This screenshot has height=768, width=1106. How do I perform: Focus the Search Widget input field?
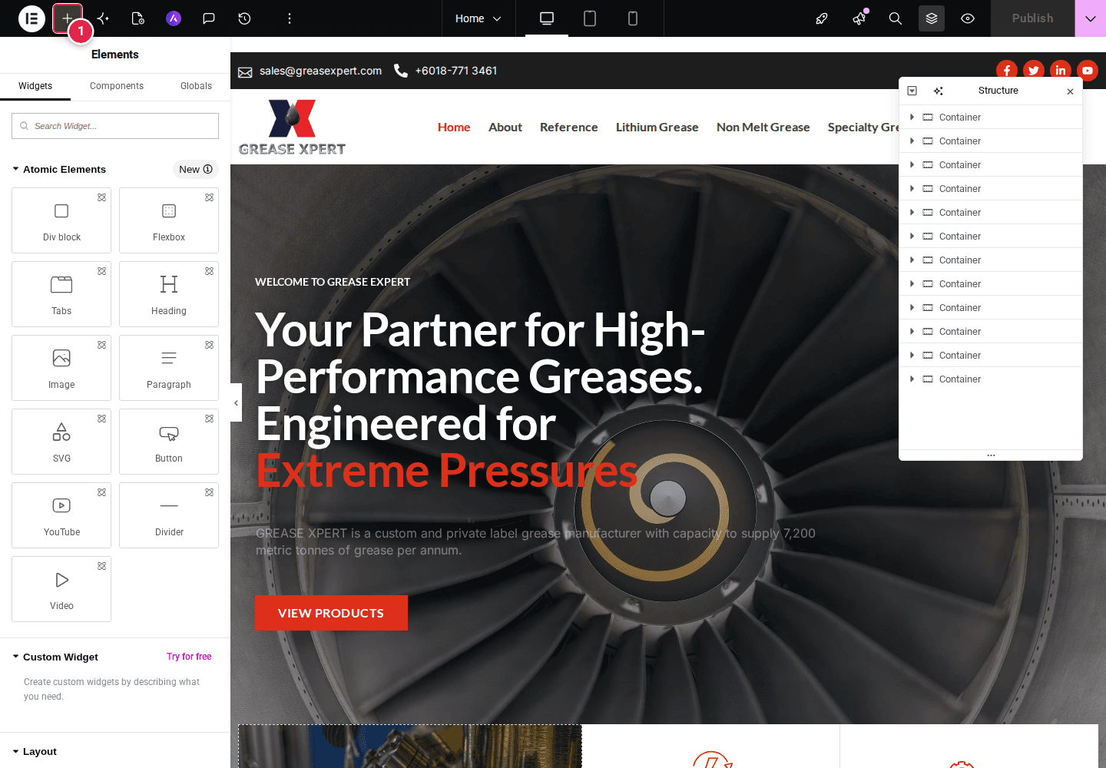(115, 126)
